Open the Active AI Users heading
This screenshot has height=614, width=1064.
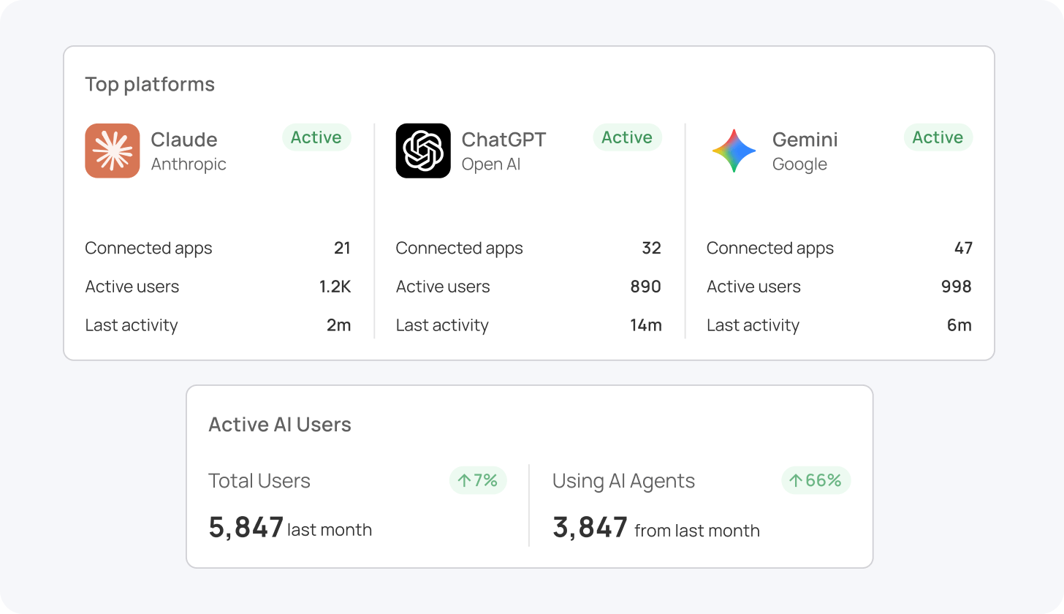(x=280, y=425)
